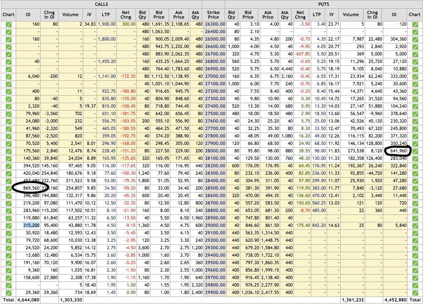Open calls chart for strike 27200.00
The image size is (424, 306).
[9, 92]
